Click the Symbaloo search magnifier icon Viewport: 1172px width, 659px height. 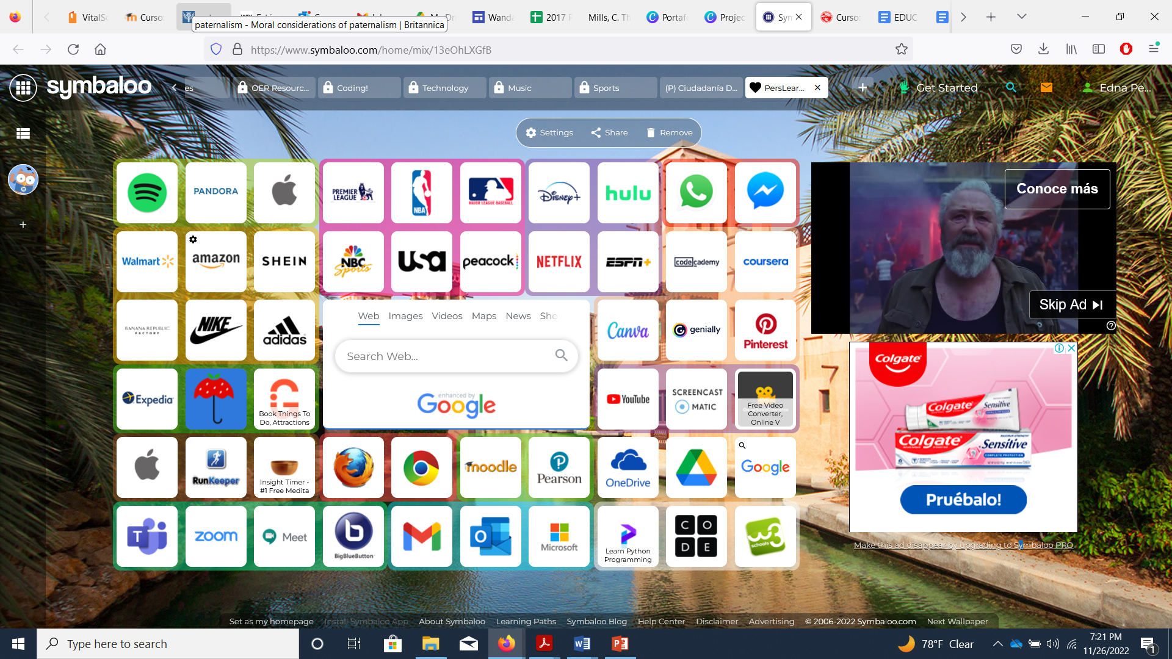(1011, 87)
